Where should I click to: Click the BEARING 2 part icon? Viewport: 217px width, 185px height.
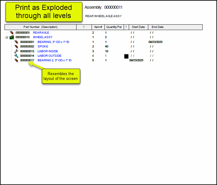[x=16, y=60]
